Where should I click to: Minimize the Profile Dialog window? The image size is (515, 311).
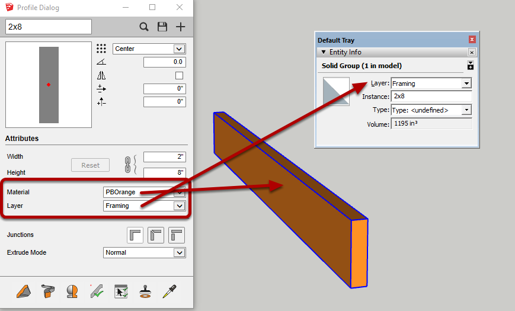[126, 7]
